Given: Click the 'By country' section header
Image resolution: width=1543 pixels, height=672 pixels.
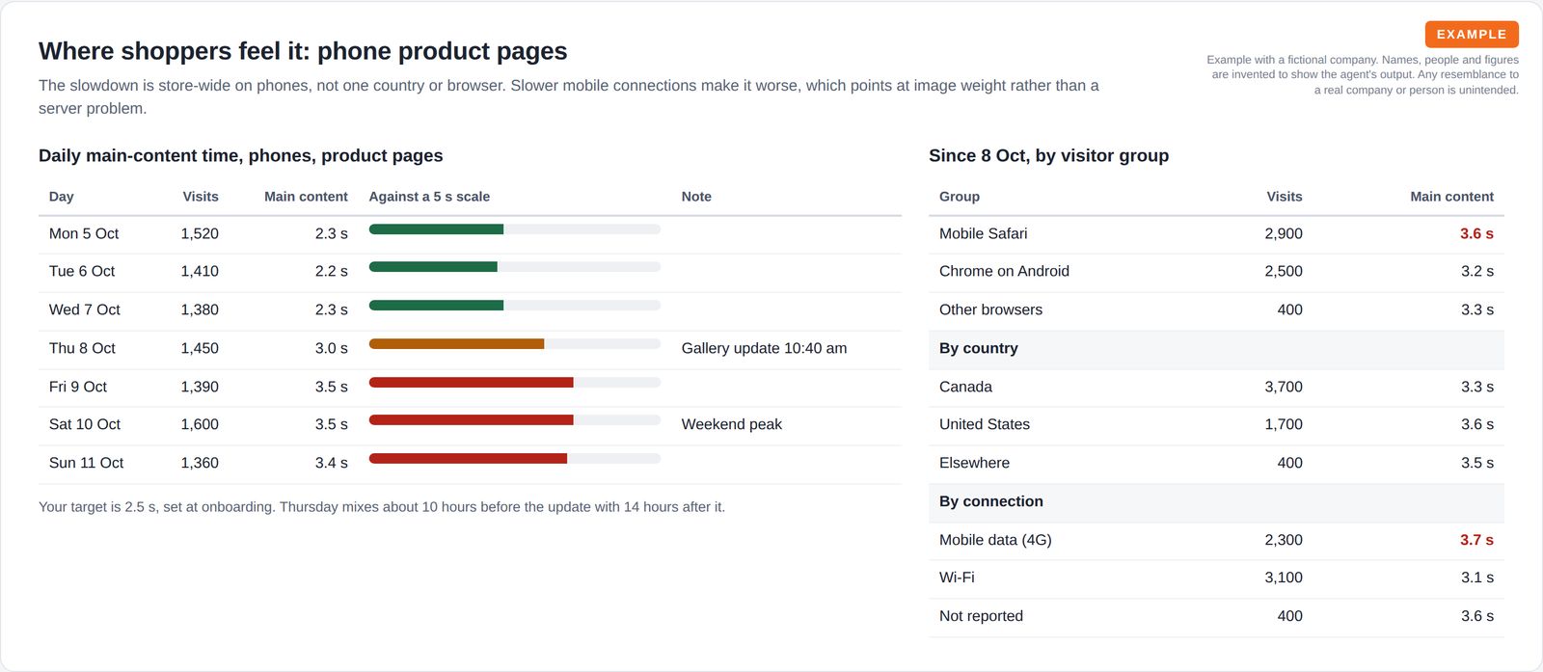Looking at the screenshot, I should [1216, 349].
